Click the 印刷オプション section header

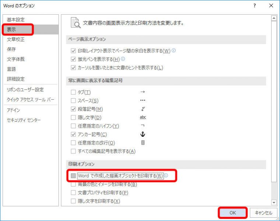point(166,164)
